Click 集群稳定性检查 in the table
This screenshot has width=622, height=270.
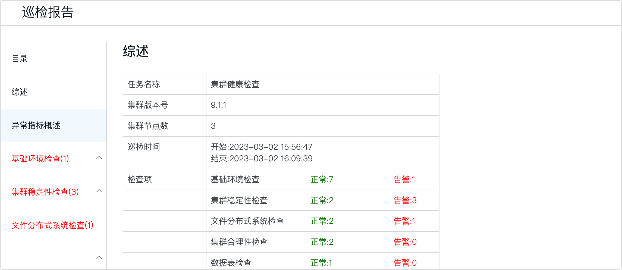tap(239, 200)
